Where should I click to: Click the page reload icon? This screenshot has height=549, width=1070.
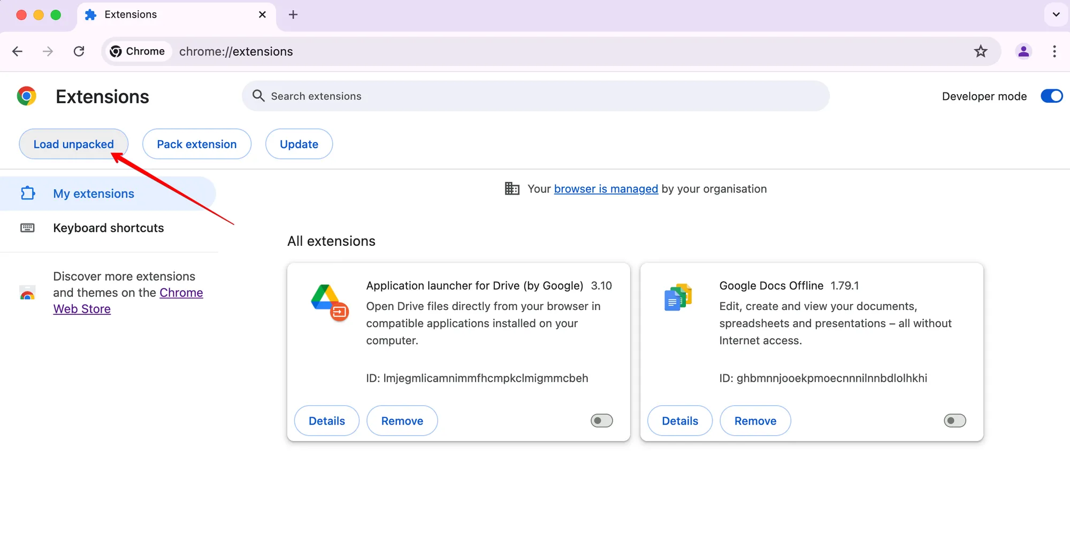[79, 51]
